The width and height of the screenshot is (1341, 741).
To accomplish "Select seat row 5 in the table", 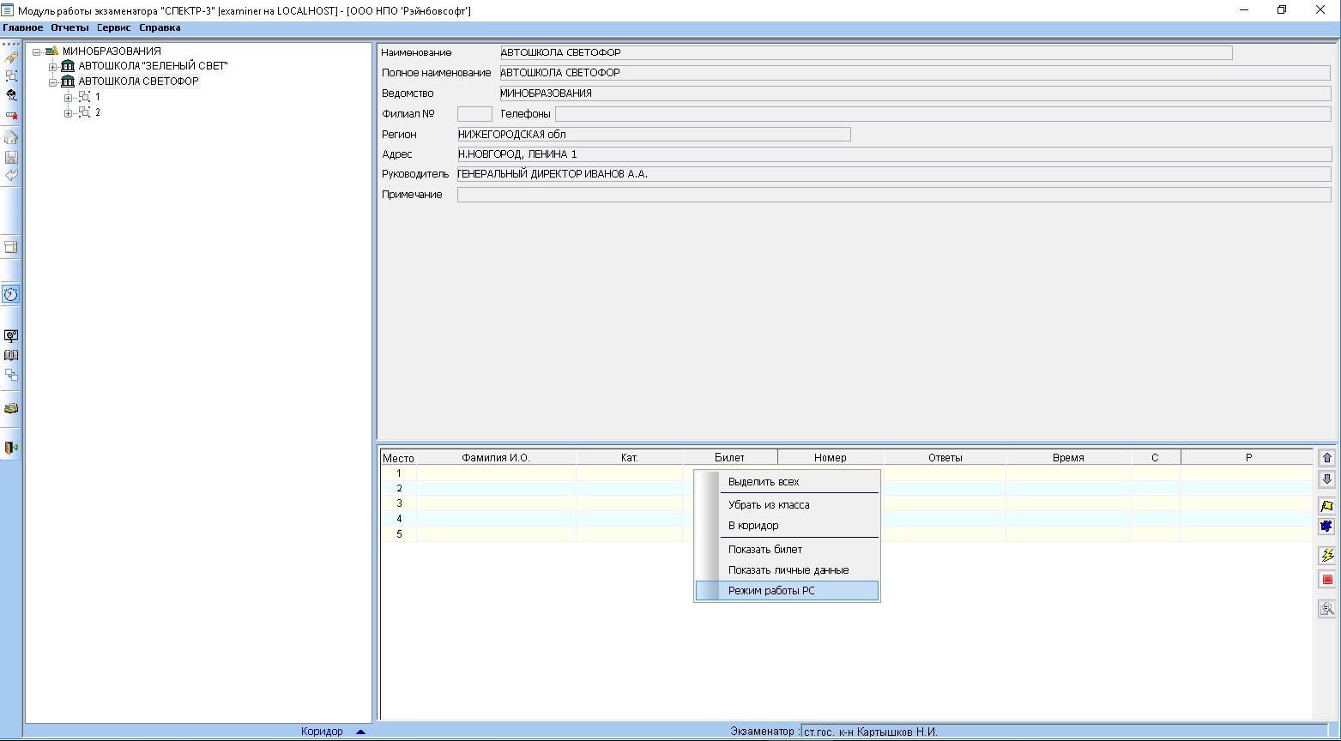I will click(x=846, y=534).
